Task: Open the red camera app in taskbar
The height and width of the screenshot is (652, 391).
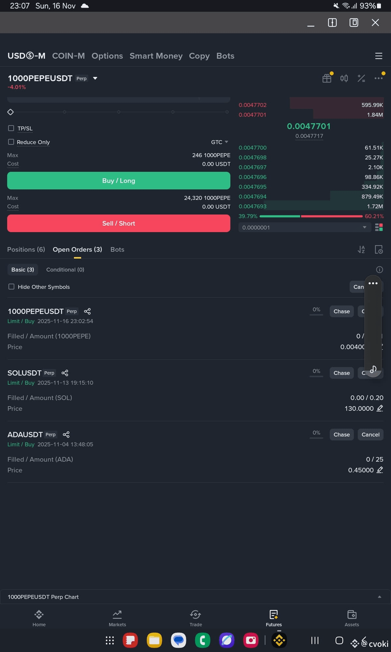Action: coord(251,641)
